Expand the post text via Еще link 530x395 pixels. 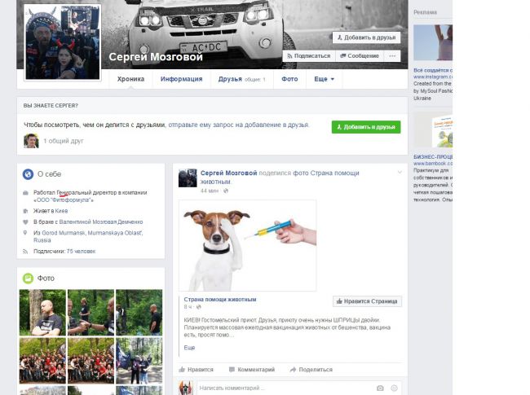pos(189,348)
